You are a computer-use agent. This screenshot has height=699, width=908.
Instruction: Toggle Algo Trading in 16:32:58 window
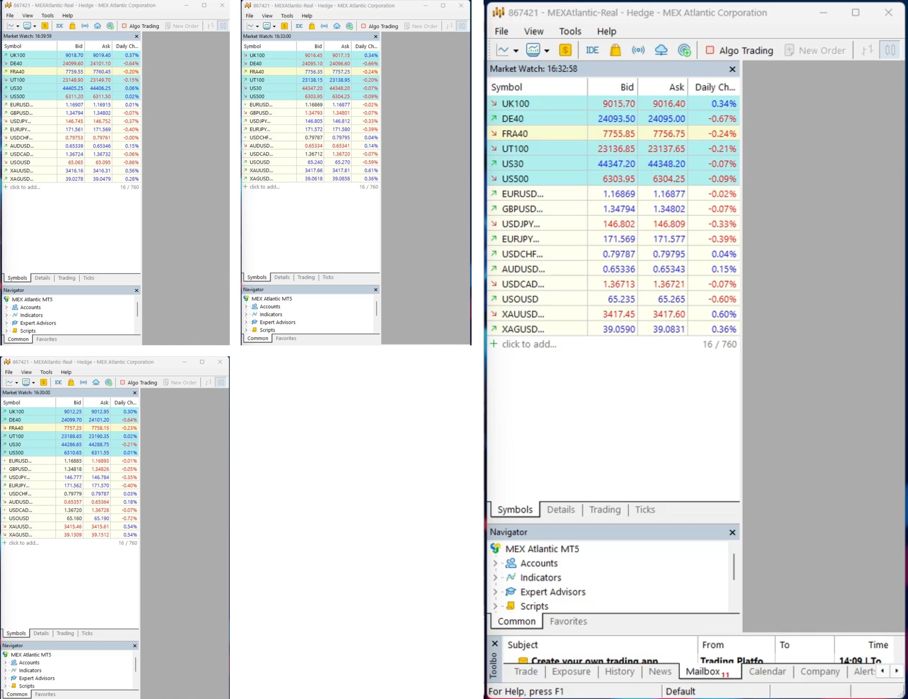coord(739,50)
